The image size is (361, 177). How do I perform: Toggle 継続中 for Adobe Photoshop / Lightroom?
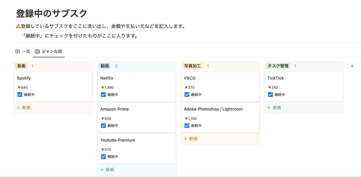click(x=187, y=126)
